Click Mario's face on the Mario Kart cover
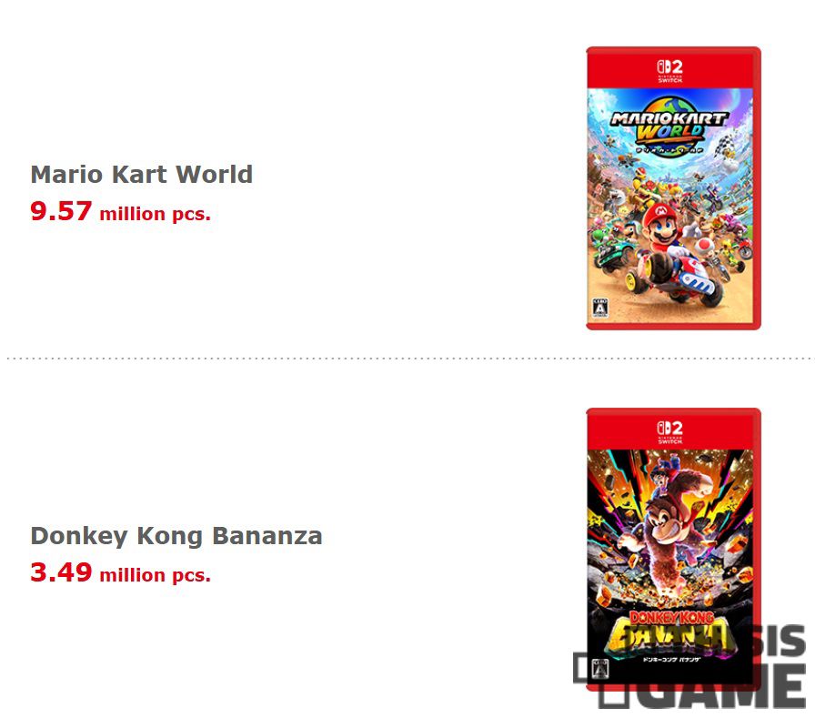The height and width of the screenshot is (718, 815). [660, 225]
